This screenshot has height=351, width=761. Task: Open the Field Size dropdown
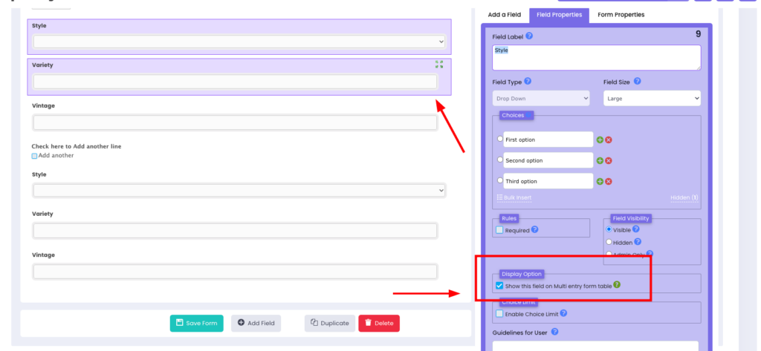pyautogui.click(x=652, y=98)
